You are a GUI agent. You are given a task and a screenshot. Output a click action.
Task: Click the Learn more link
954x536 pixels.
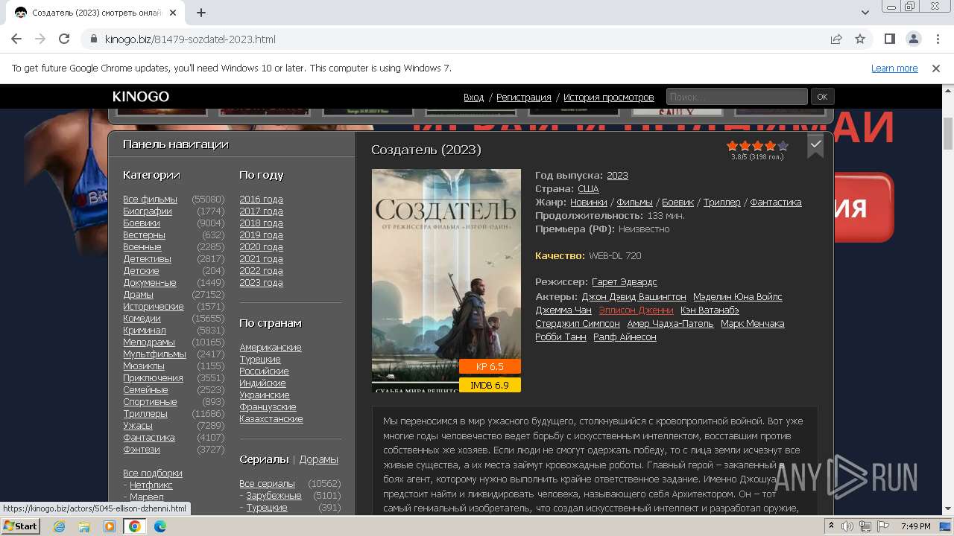pos(894,68)
